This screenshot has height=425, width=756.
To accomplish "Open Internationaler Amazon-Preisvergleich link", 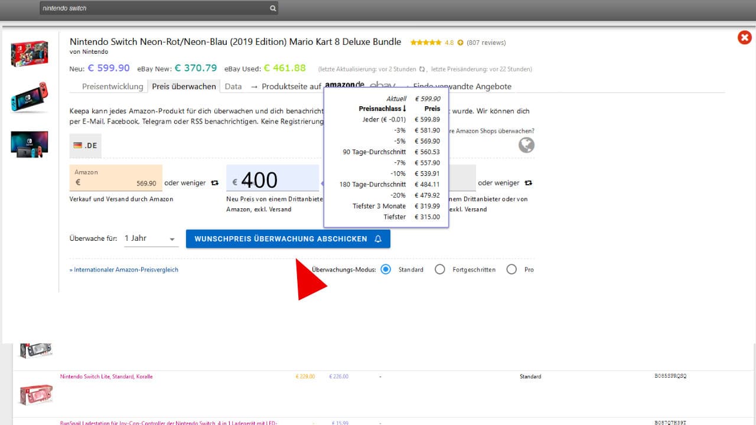I will 124,270.
